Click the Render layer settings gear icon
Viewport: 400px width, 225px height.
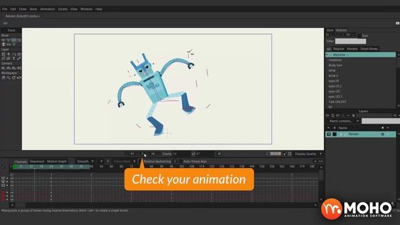[382, 134]
